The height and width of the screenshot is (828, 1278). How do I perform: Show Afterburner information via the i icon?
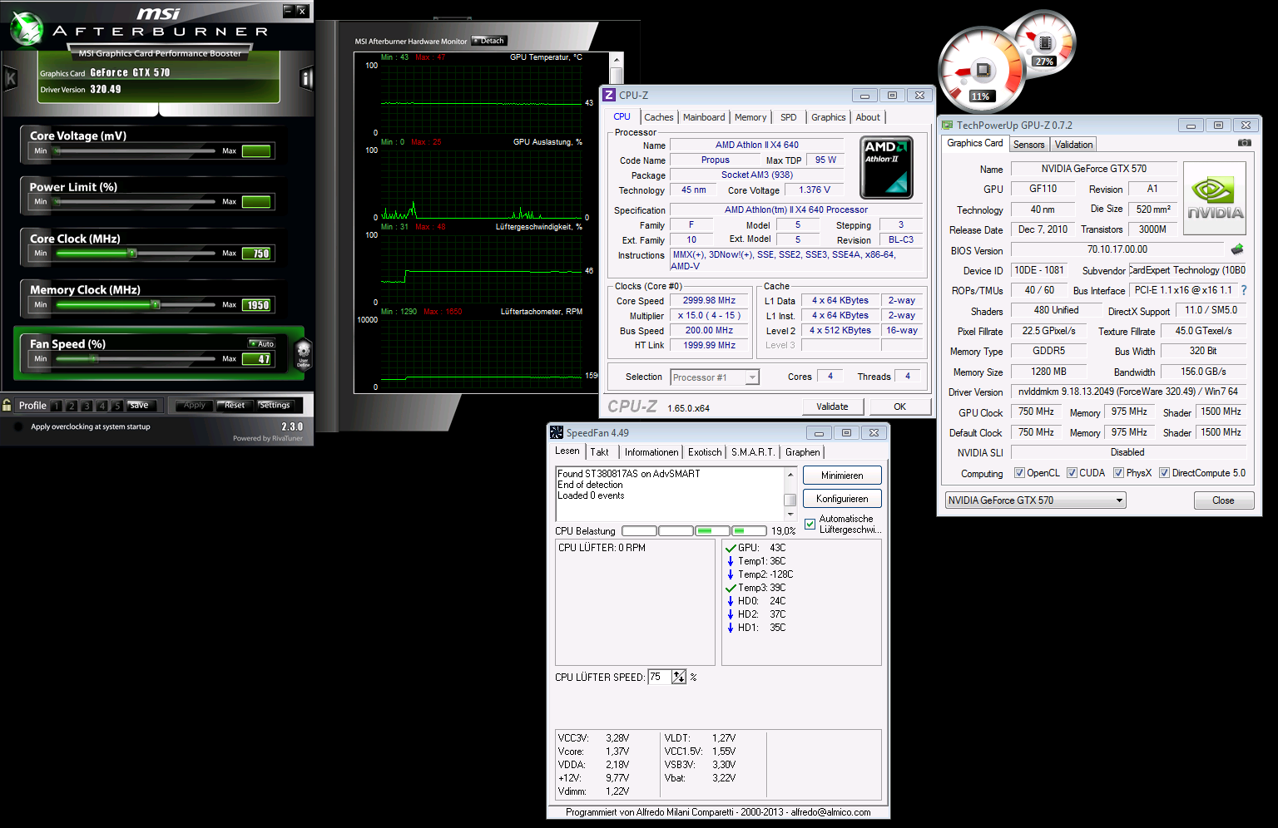[x=306, y=79]
